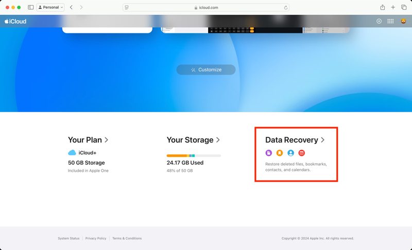Open the Data Recovery heading
This screenshot has height=250, width=412.
point(291,140)
